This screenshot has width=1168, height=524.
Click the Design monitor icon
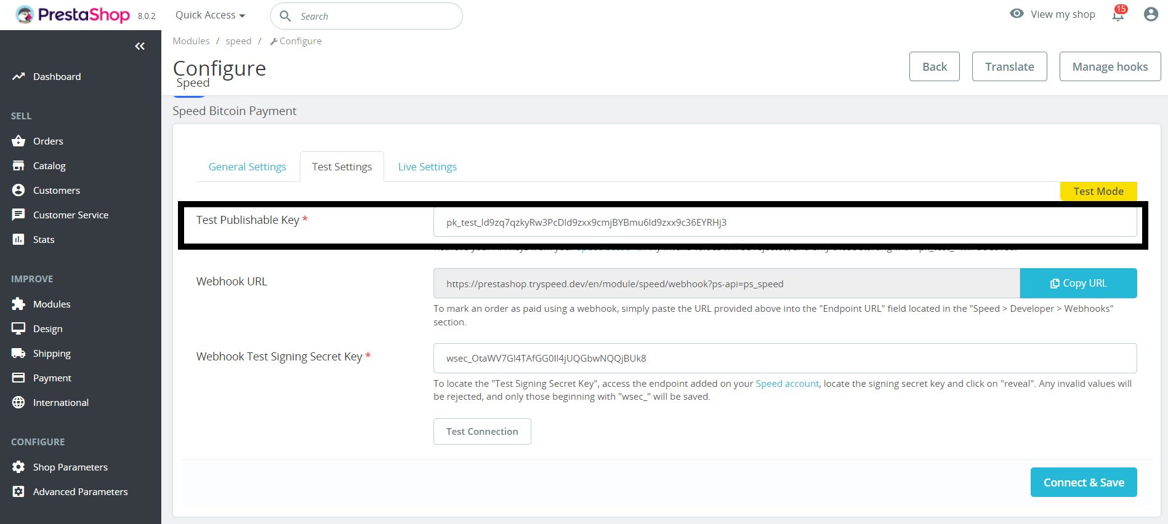[18, 328]
